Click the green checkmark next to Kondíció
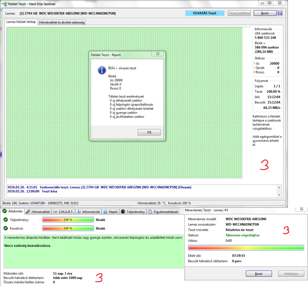The image size is (308, 287). pyautogui.click(x=6, y=228)
